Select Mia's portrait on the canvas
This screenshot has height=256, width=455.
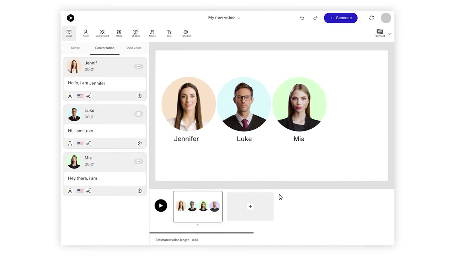point(299,104)
